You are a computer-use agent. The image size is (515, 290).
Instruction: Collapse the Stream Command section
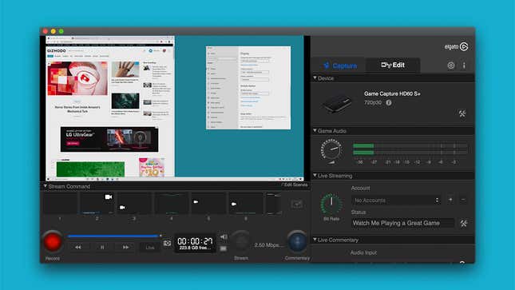(46, 186)
